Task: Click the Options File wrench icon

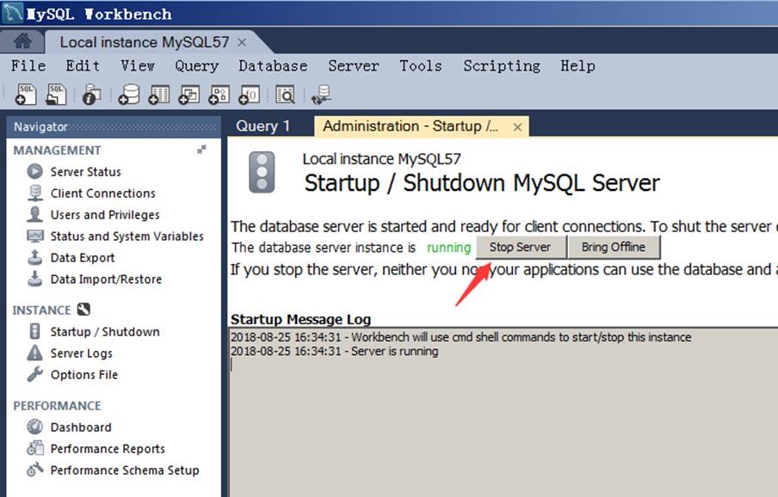Action: point(34,374)
